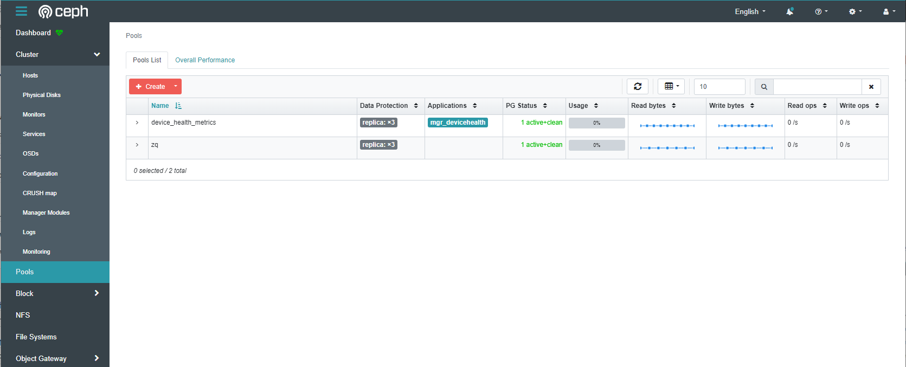
Task: Open the help menu icon
Action: click(x=821, y=11)
